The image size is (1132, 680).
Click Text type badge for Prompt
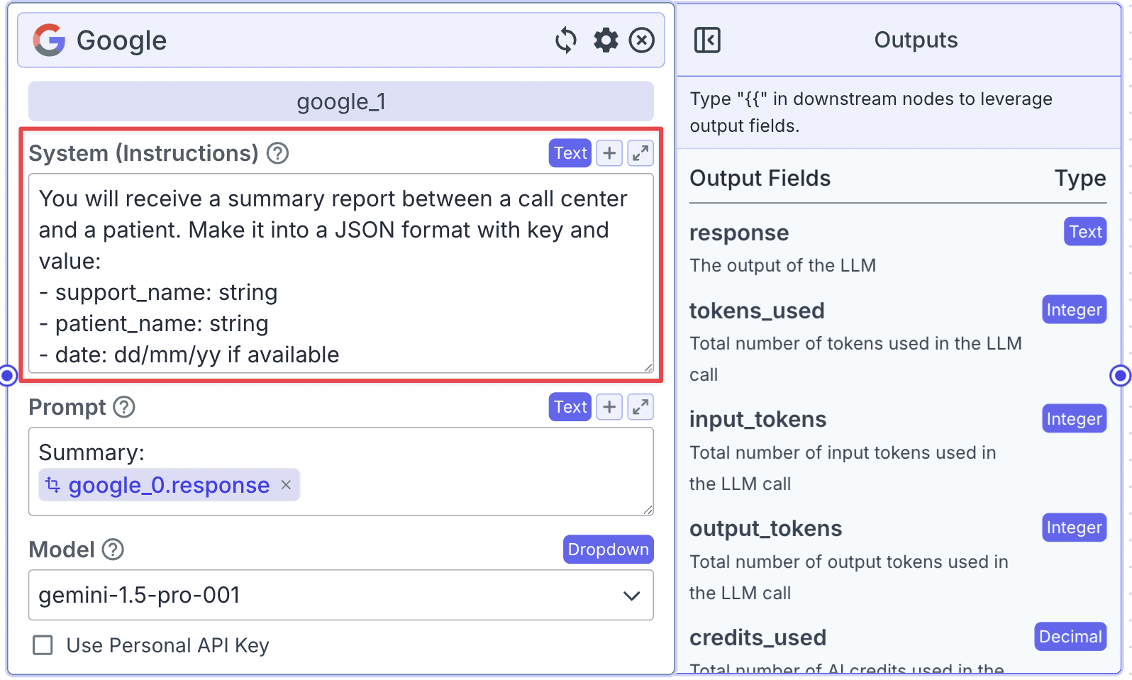point(570,407)
